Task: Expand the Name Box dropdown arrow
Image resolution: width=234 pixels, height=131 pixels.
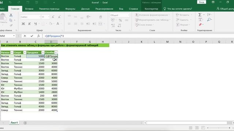Action: (14, 36)
